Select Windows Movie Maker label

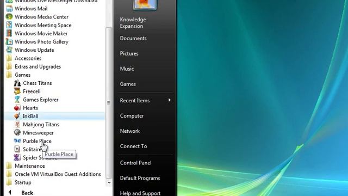[41, 34]
